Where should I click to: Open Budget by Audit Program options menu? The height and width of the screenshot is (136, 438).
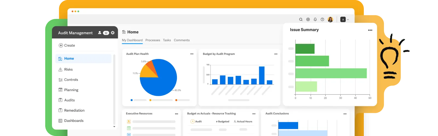coord(276,54)
